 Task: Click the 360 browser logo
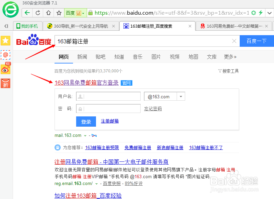click(x=11, y=10)
